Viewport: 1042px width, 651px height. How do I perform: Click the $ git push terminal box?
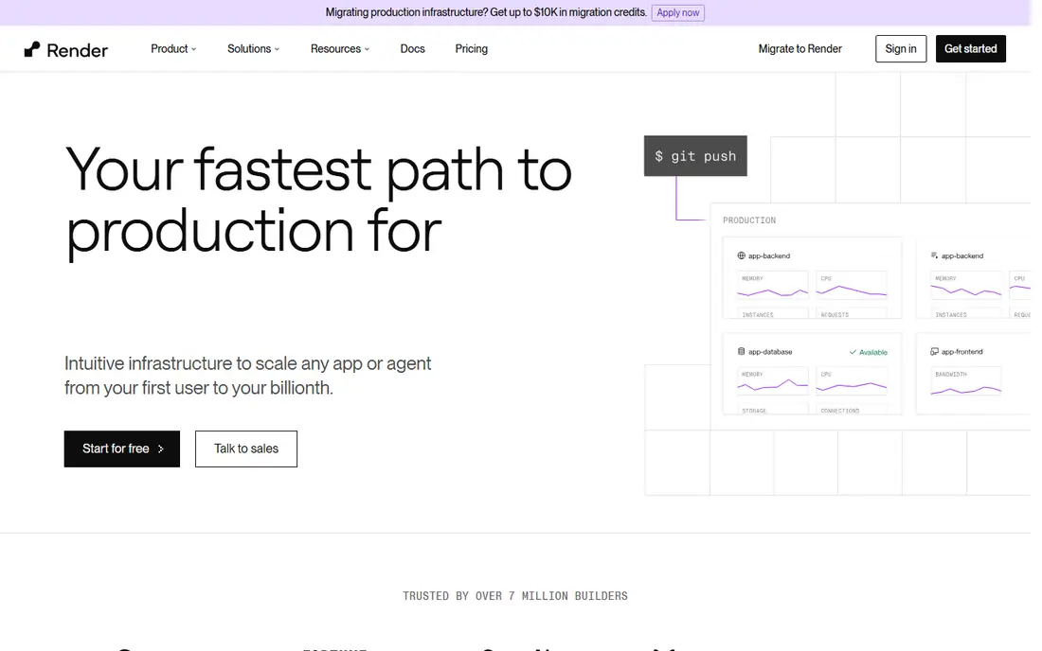point(695,156)
